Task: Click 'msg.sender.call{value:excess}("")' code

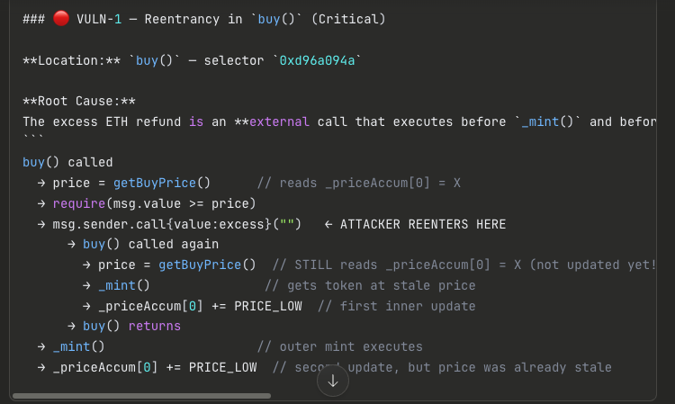Action: [177, 224]
